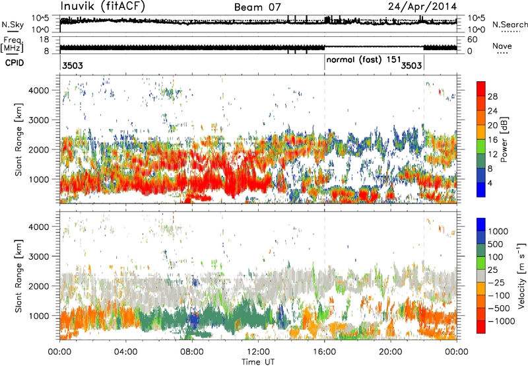Click the green segment of the power colorbar

tap(481, 147)
